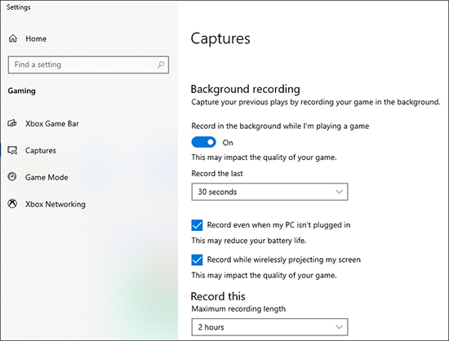
Task: Click This may reduce your battery life text
Action: (x=249, y=241)
